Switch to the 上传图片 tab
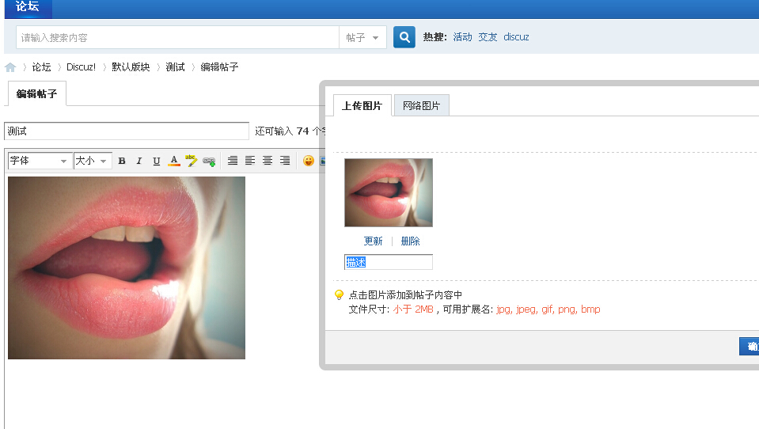The height and width of the screenshot is (429, 759). 362,105
